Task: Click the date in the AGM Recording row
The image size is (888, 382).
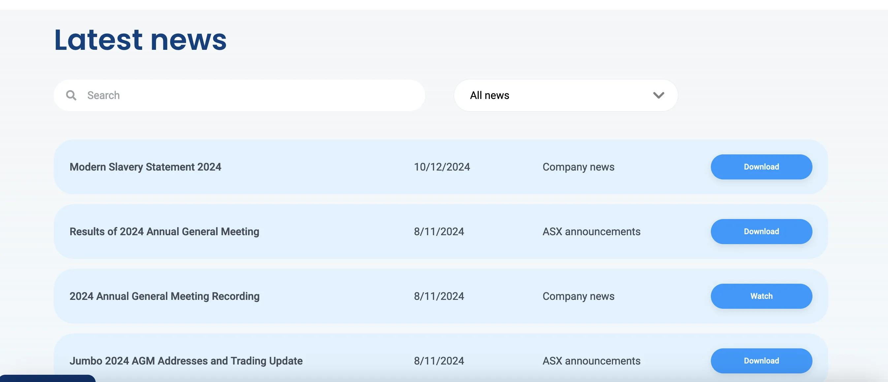Action: point(439,296)
